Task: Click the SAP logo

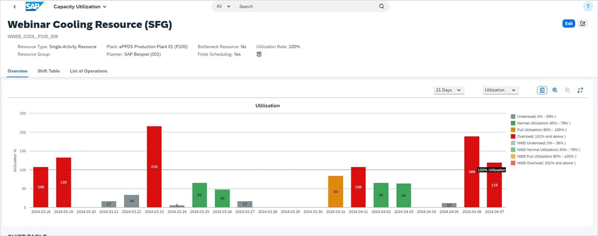Action: click(x=34, y=6)
